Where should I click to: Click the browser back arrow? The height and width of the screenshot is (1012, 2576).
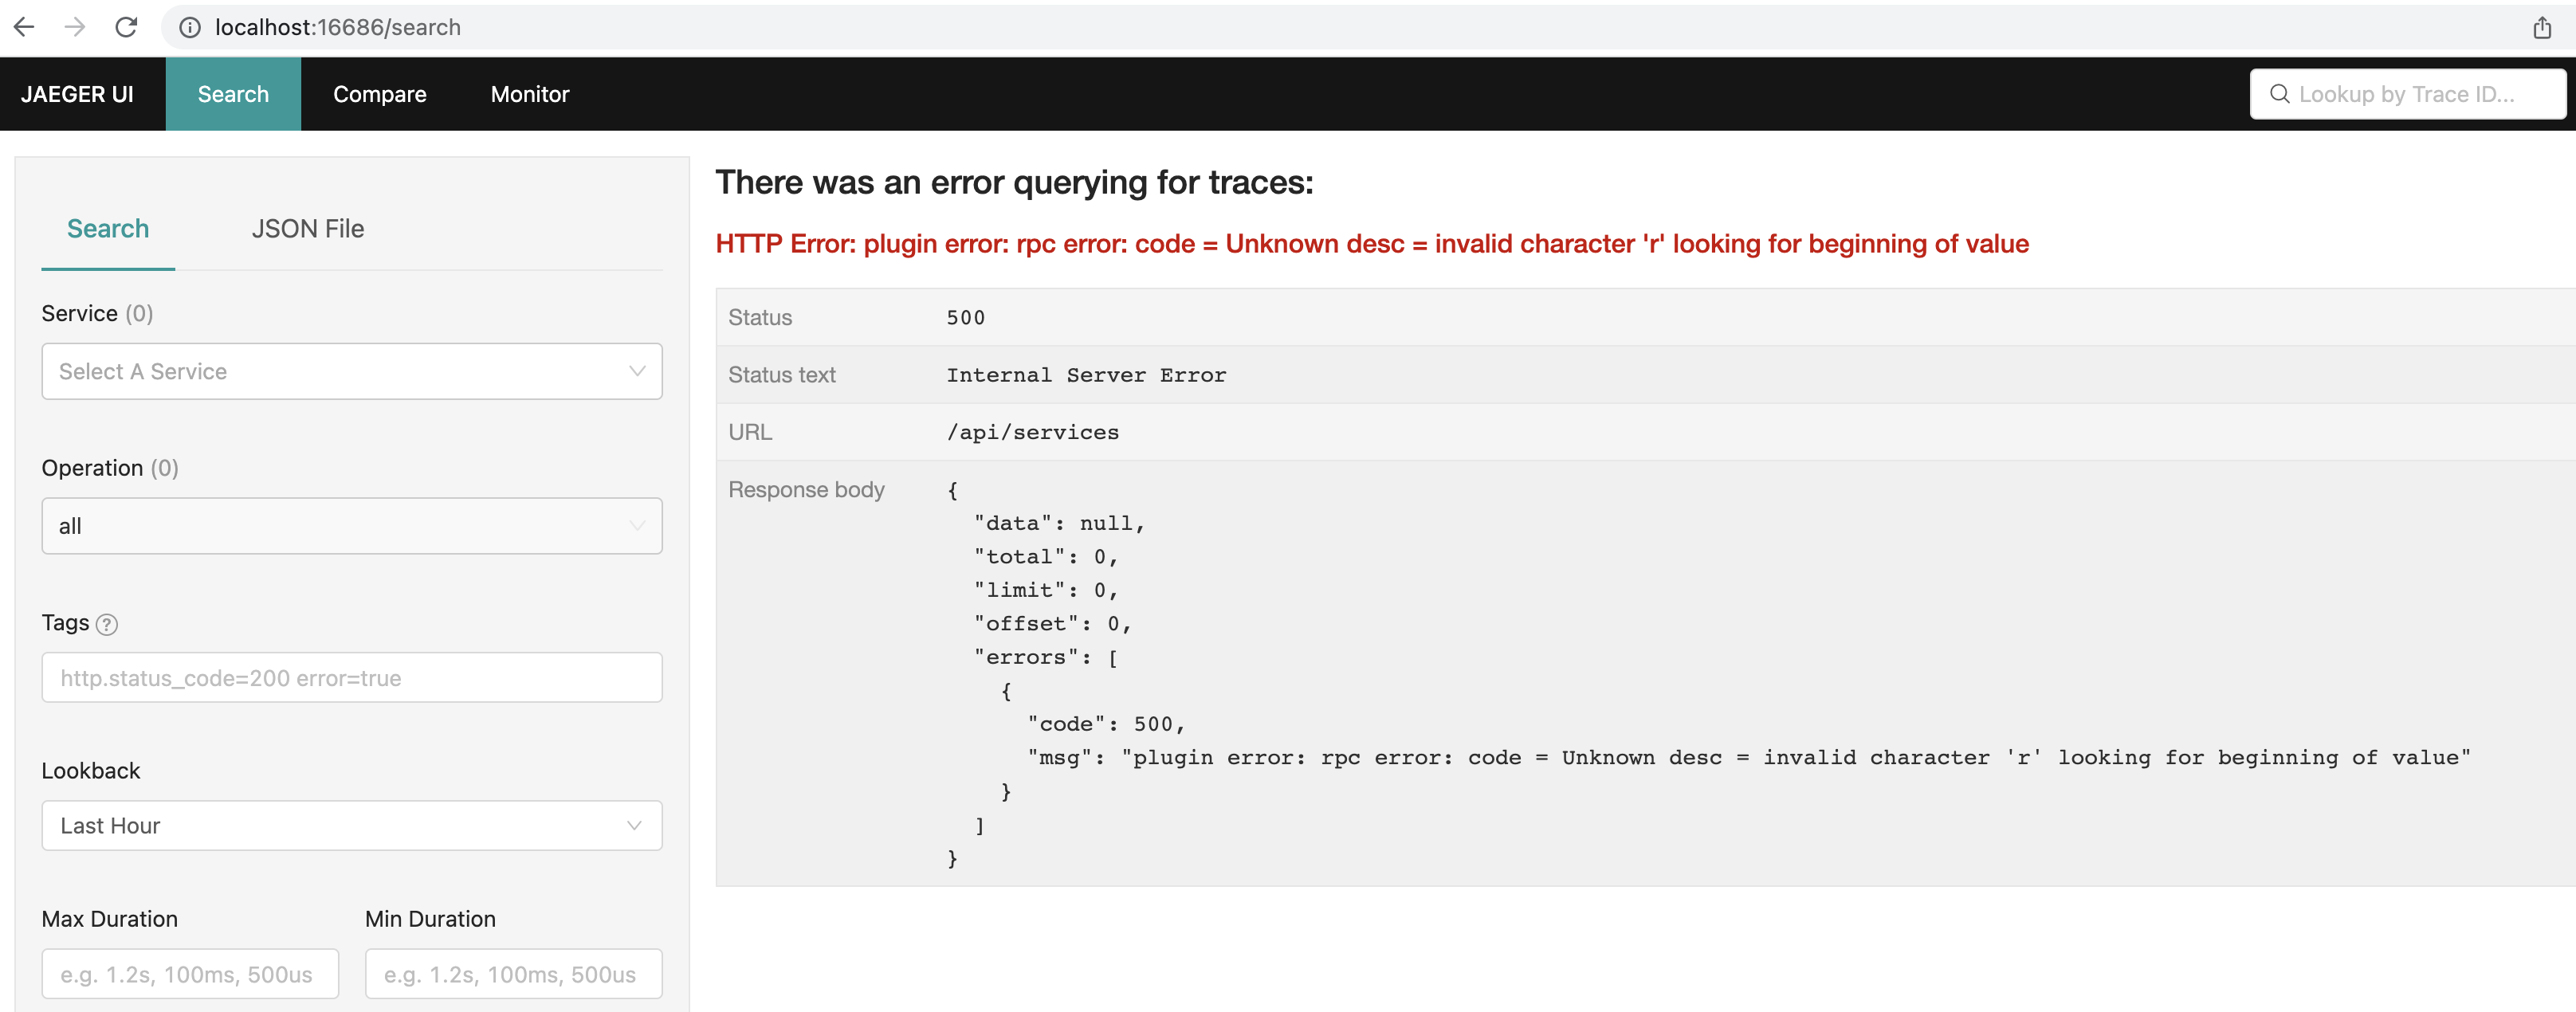[x=24, y=27]
